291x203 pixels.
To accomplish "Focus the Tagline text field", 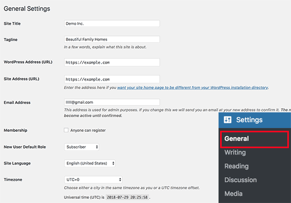I will click(112, 39).
